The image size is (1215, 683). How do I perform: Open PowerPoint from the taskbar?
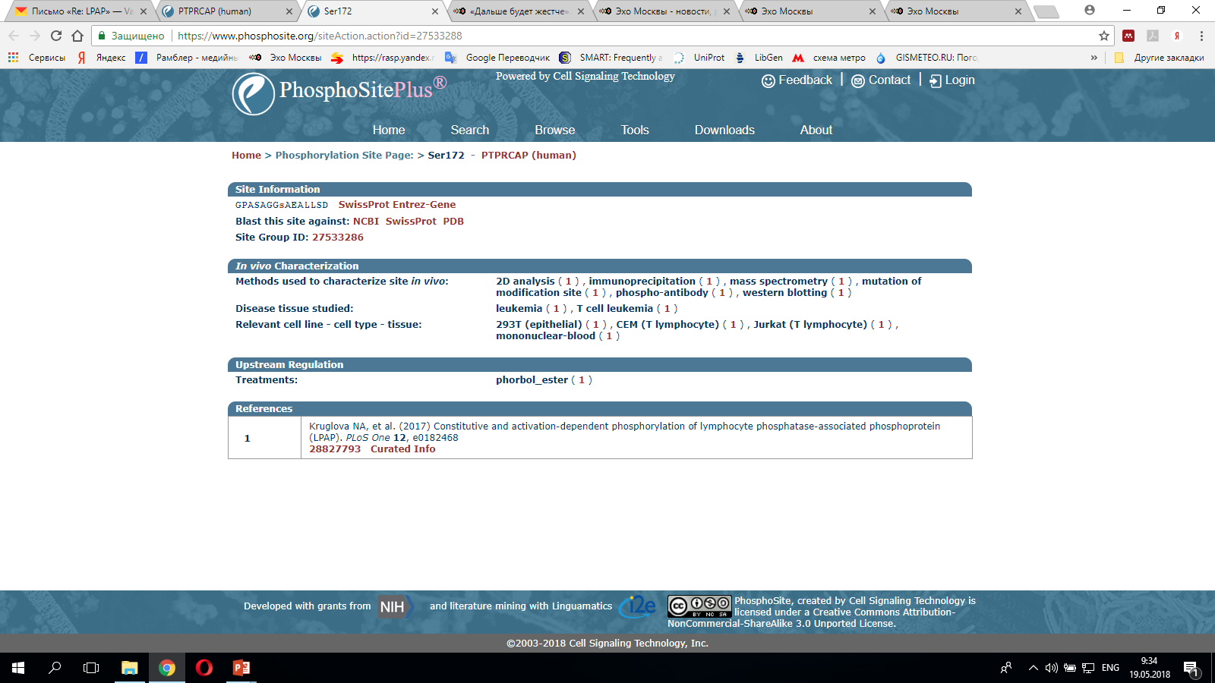point(241,668)
